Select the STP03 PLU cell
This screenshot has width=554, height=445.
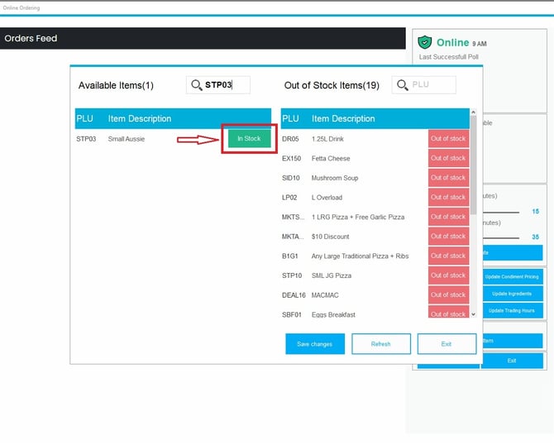click(86, 139)
